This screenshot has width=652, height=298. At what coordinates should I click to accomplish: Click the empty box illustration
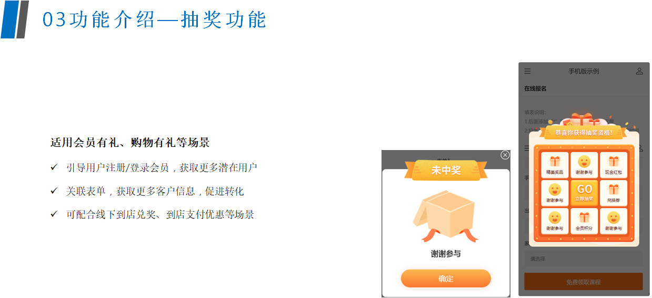446,216
